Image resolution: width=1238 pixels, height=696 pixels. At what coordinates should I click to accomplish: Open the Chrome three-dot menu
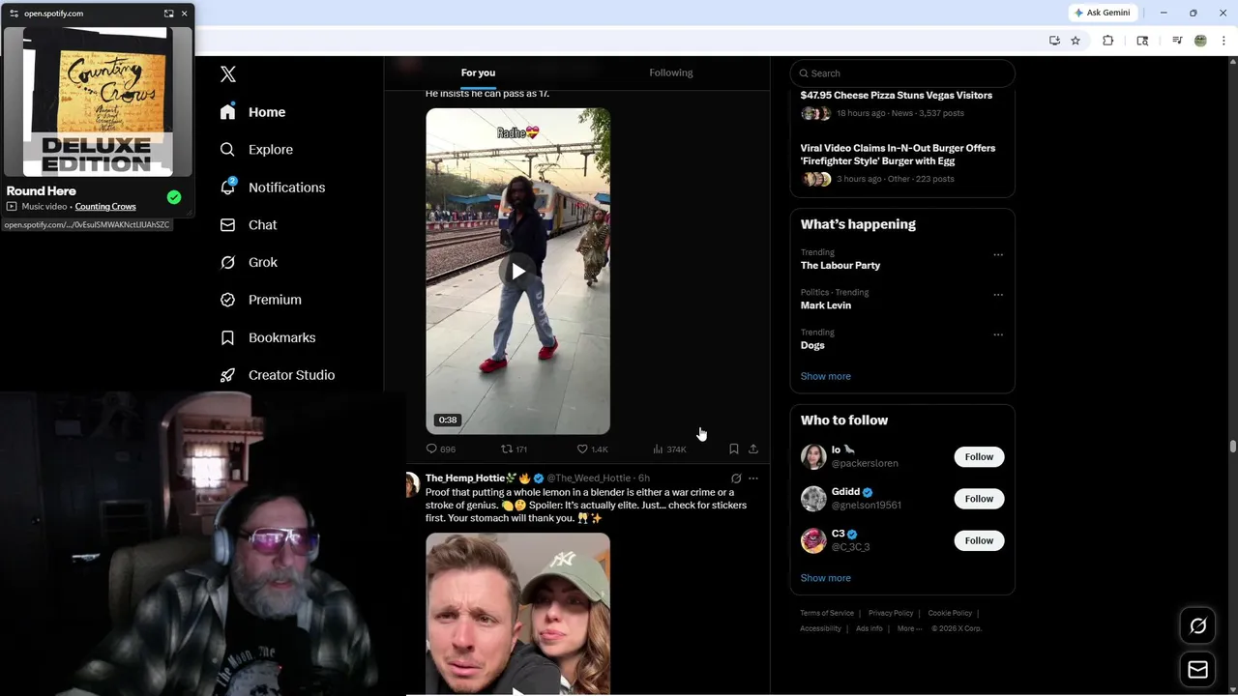pyautogui.click(x=1223, y=41)
